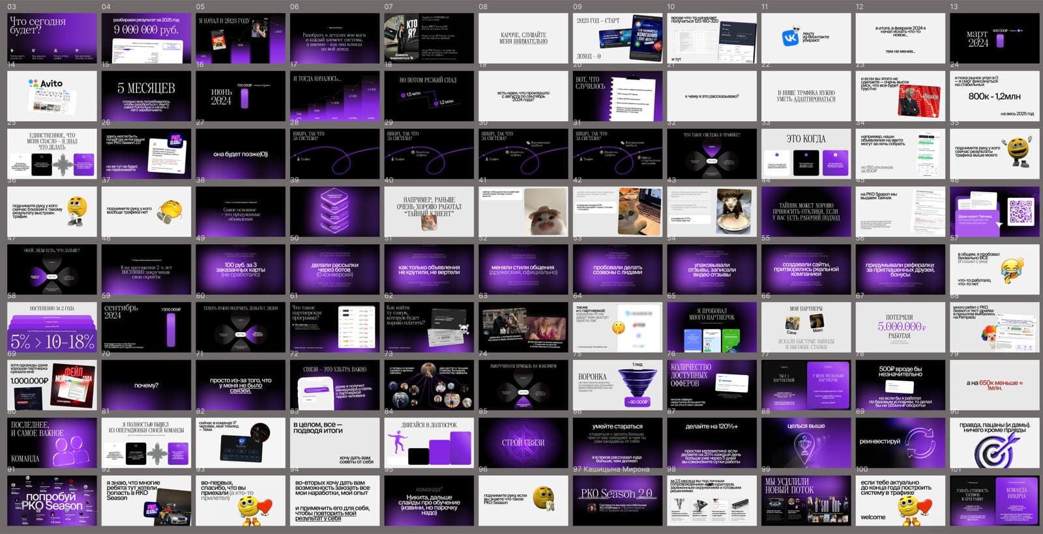Click the '800к - 1,2млн' slide
The width and height of the screenshot is (1043, 534).
[995, 96]
